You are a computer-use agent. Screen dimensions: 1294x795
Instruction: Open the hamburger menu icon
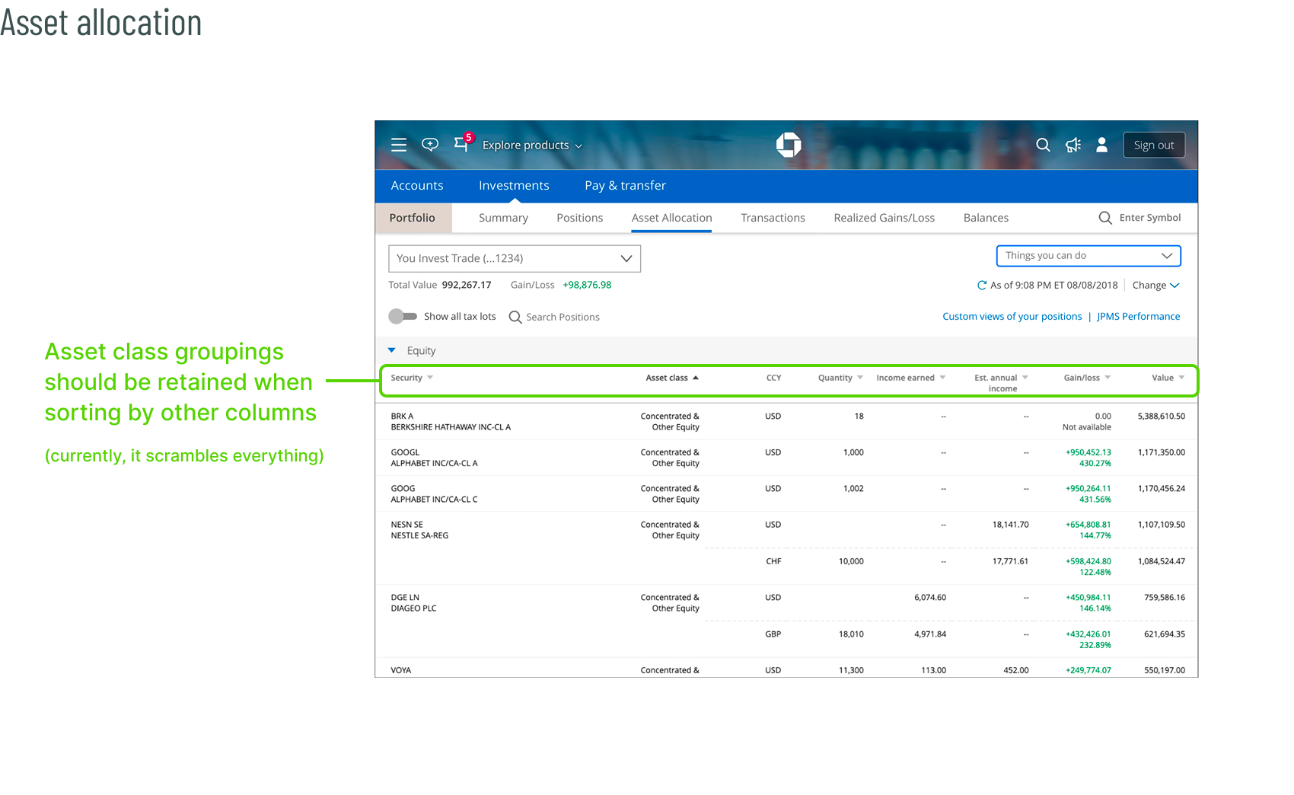pos(399,145)
